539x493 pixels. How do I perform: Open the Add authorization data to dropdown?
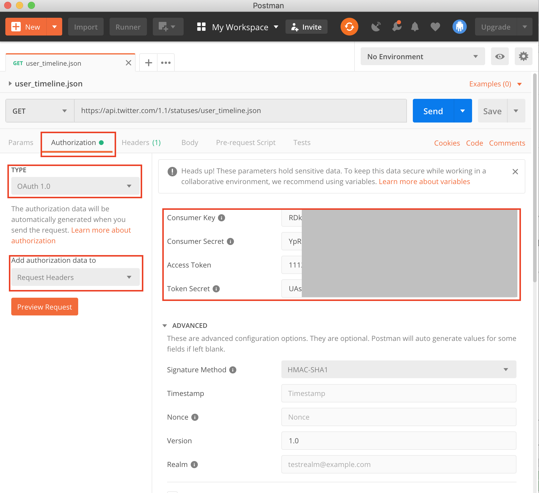(x=75, y=277)
